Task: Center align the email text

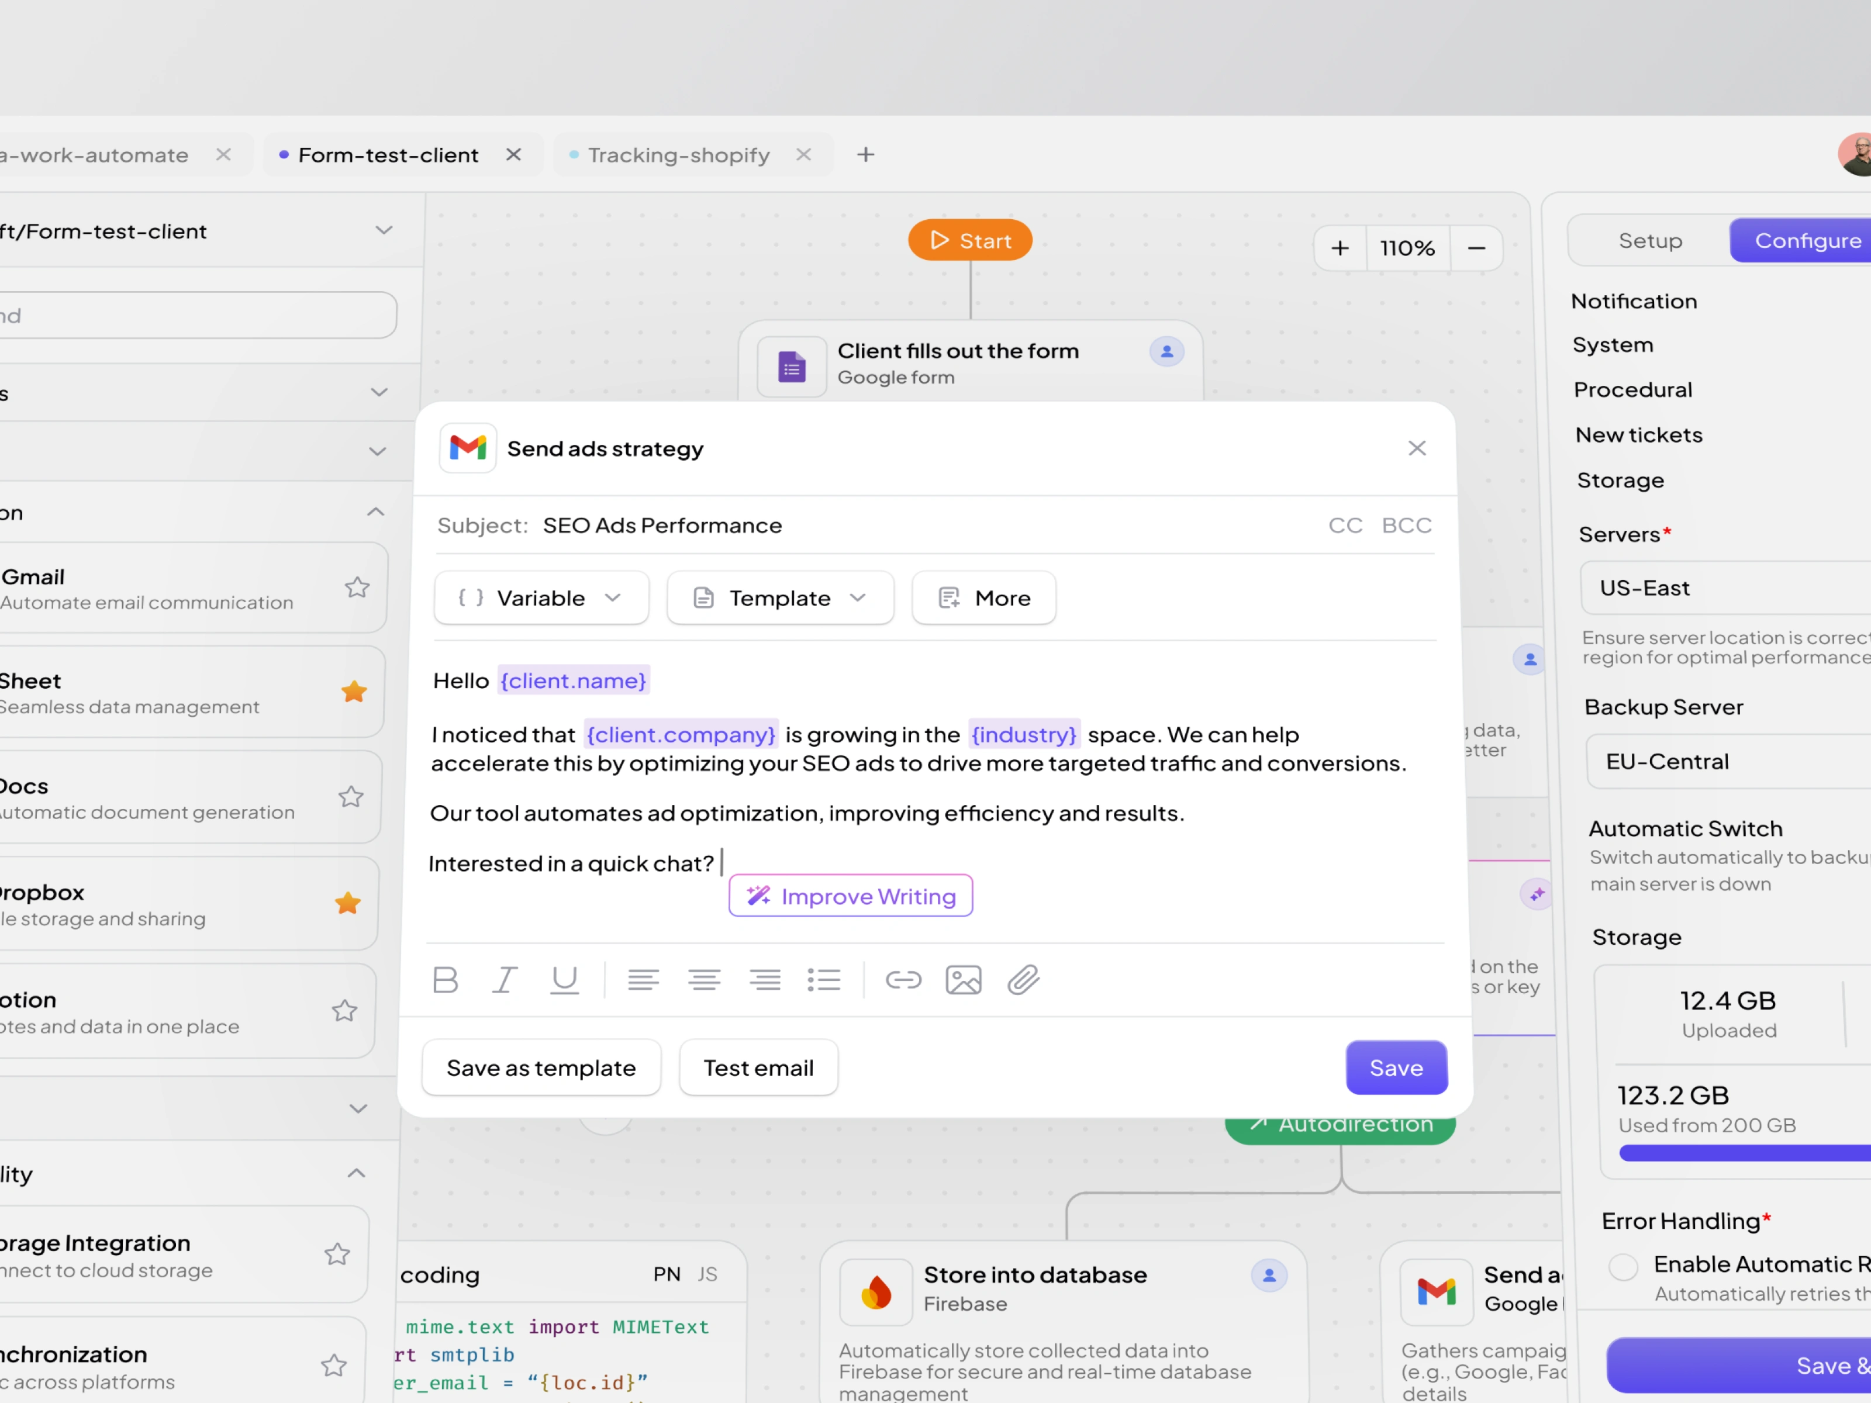Action: click(704, 979)
